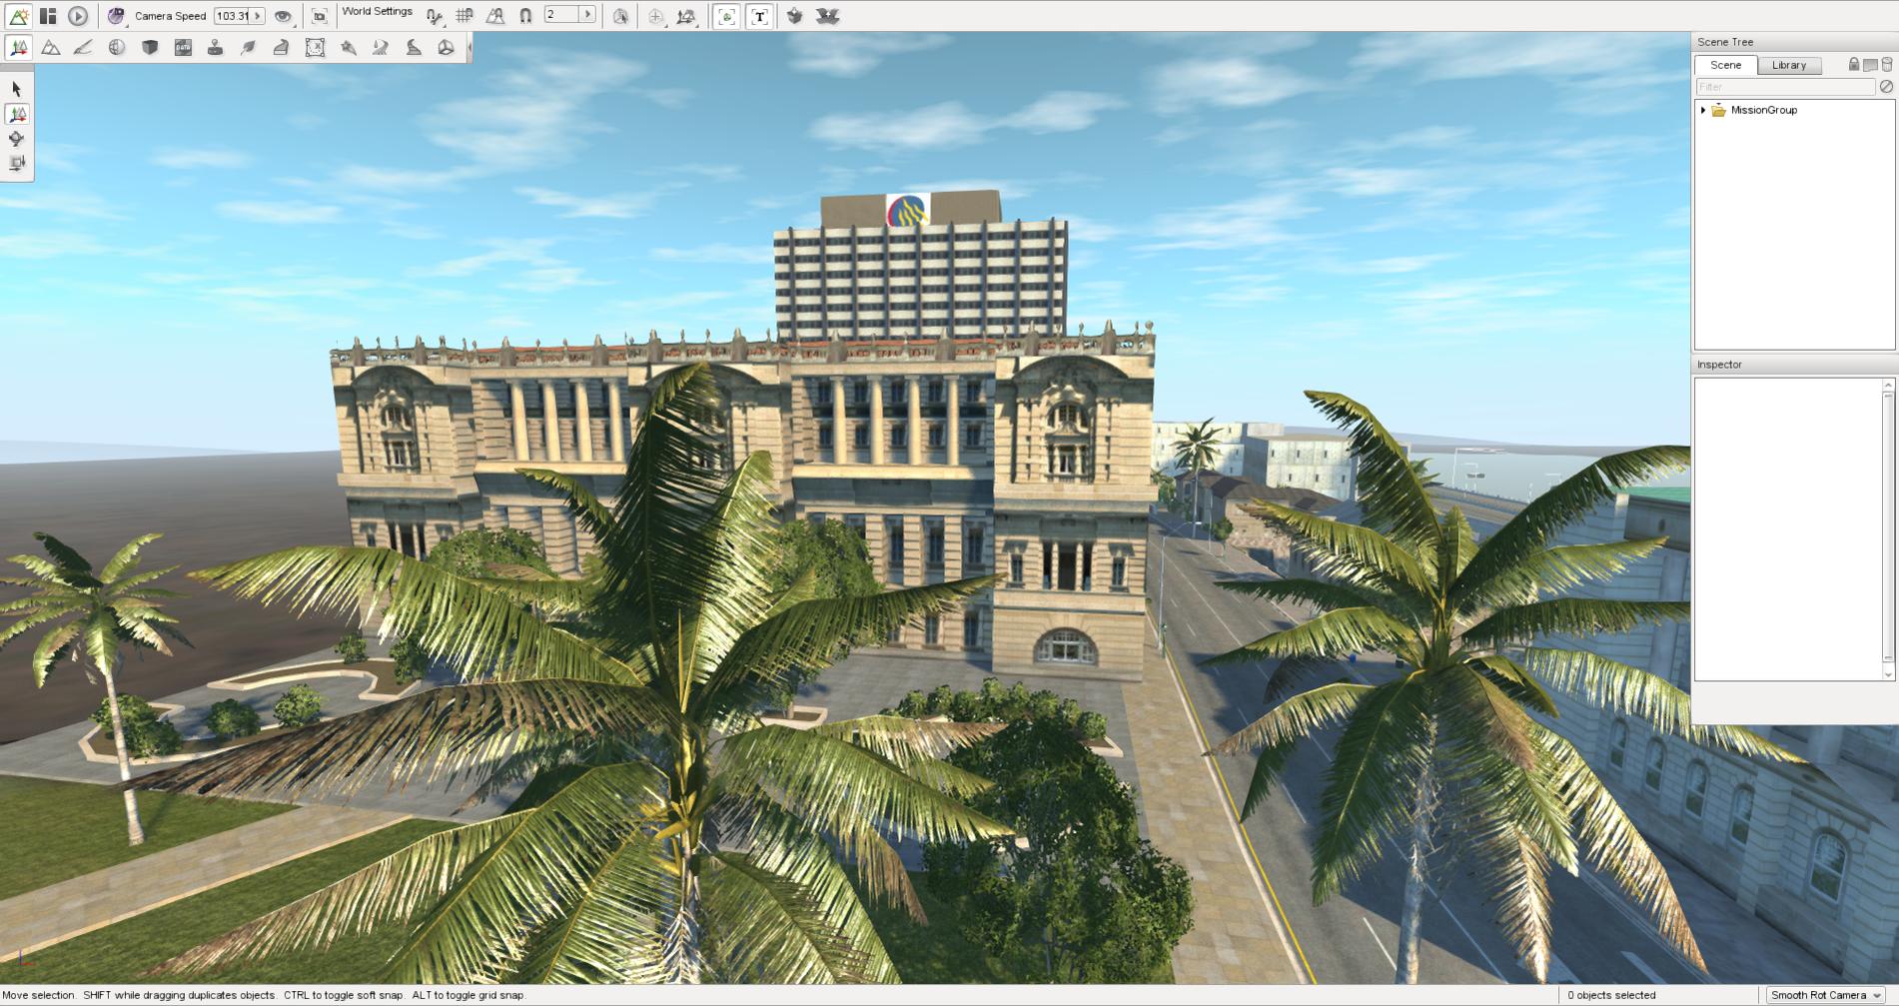This screenshot has width=1899, height=1006.
Task: Open the Datablock Editor
Action: [x=183, y=47]
